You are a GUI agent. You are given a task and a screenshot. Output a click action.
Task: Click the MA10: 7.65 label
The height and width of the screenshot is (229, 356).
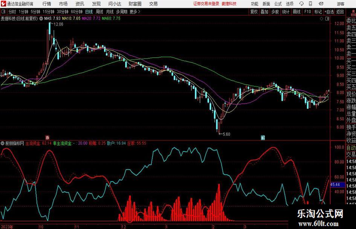tap(71, 18)
